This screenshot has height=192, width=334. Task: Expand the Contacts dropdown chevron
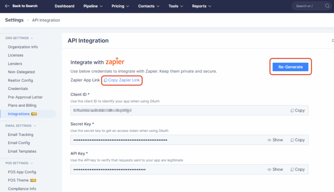point(158,7)
